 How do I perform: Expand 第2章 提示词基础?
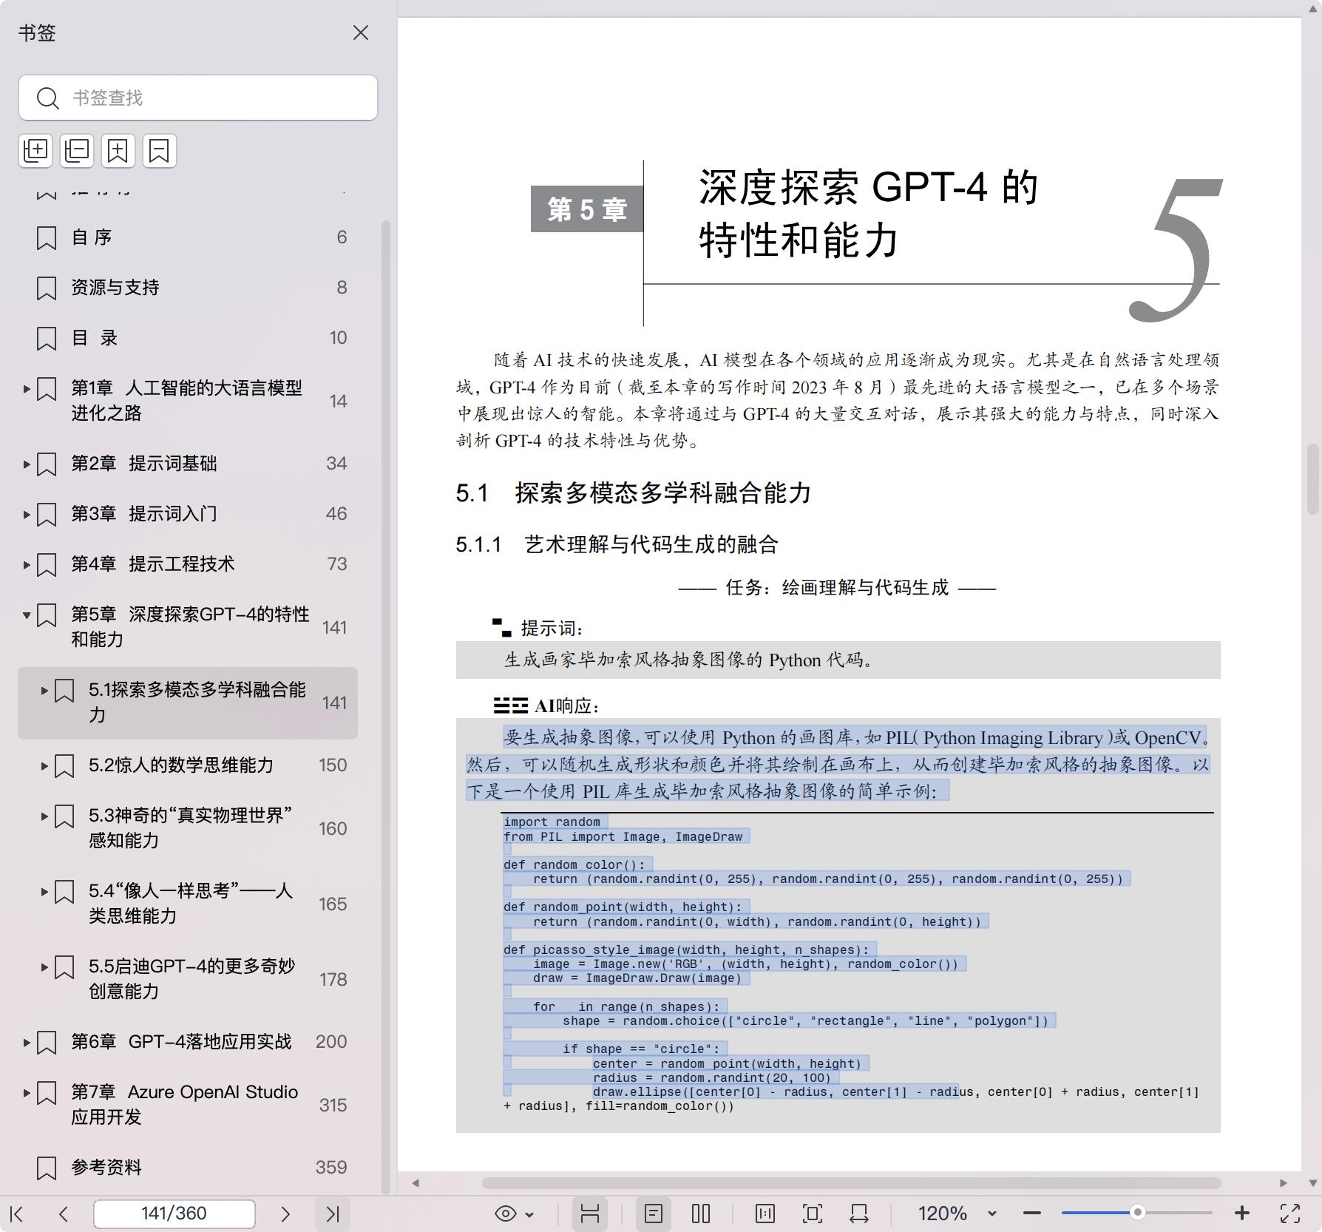click(x=27, y=464)
